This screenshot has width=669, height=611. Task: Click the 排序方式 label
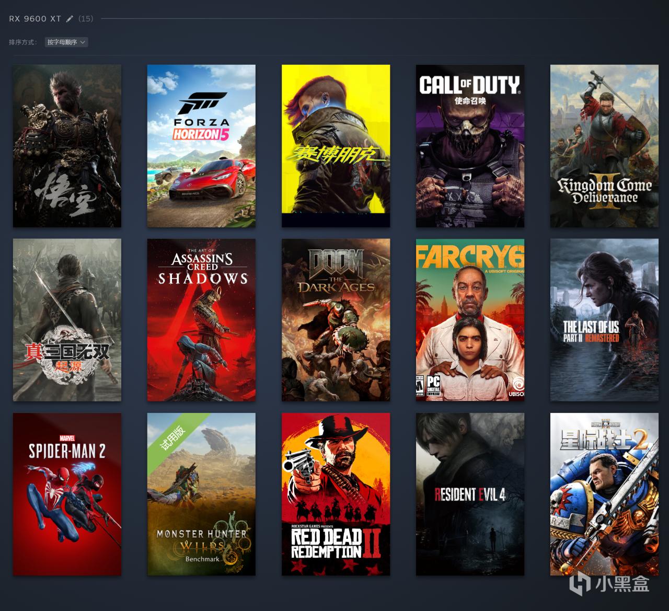click(x=23, y=42)
